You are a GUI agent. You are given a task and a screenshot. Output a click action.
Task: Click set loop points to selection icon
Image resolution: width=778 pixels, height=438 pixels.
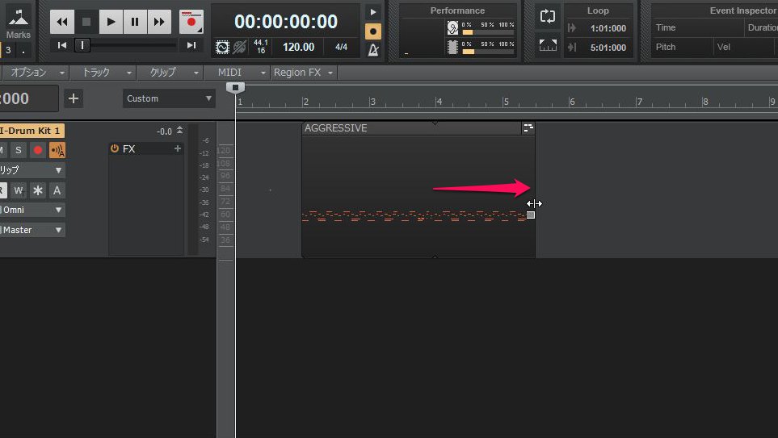click(x=548, y=46)
